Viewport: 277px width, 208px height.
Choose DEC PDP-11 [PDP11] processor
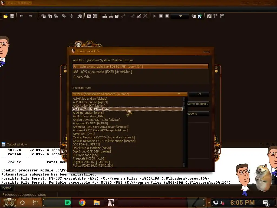tap(127, 144)
